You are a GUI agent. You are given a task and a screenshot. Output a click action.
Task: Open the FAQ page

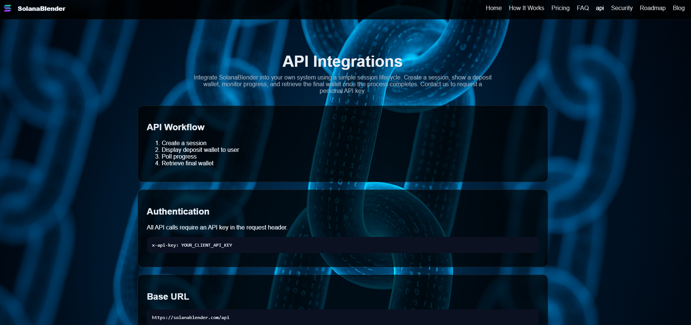(583, 8)
